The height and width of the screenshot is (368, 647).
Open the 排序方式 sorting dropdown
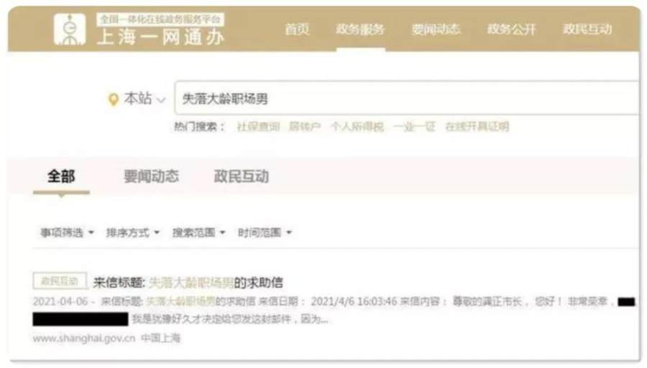click(x=132, y=232)
